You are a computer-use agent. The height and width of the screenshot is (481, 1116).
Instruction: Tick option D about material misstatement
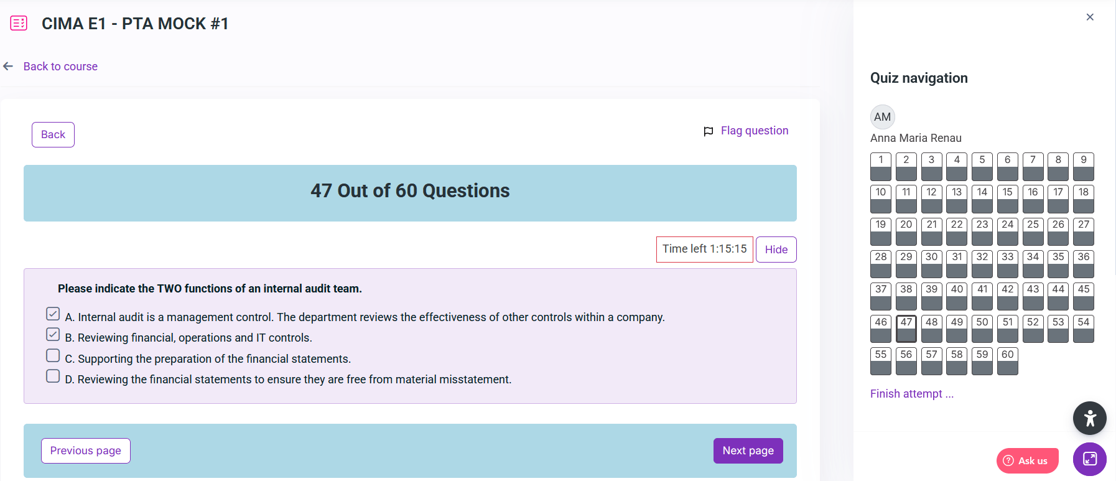tap(53, 376)
